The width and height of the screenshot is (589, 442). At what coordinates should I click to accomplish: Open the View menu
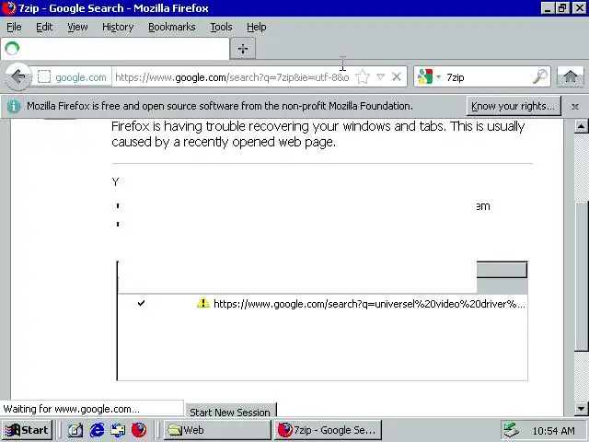click(77, 27)
